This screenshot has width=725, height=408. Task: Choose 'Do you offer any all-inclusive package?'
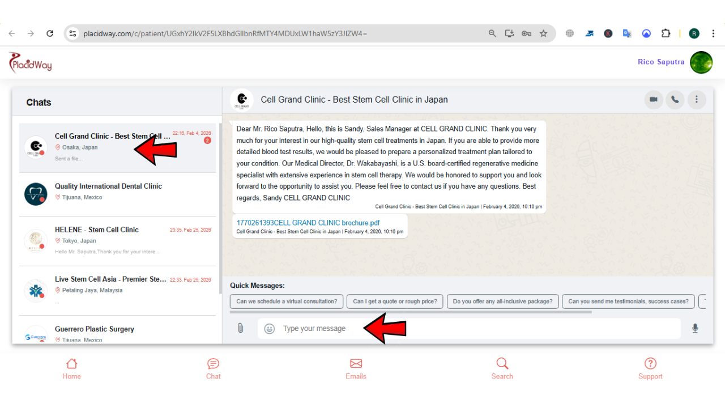pyautogui.click(x=502, y=301)
